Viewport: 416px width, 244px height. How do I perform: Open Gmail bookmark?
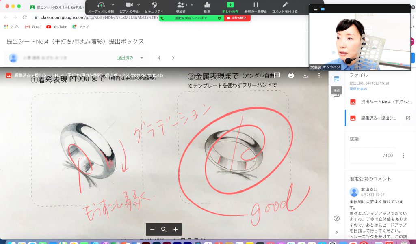[33, 27]
